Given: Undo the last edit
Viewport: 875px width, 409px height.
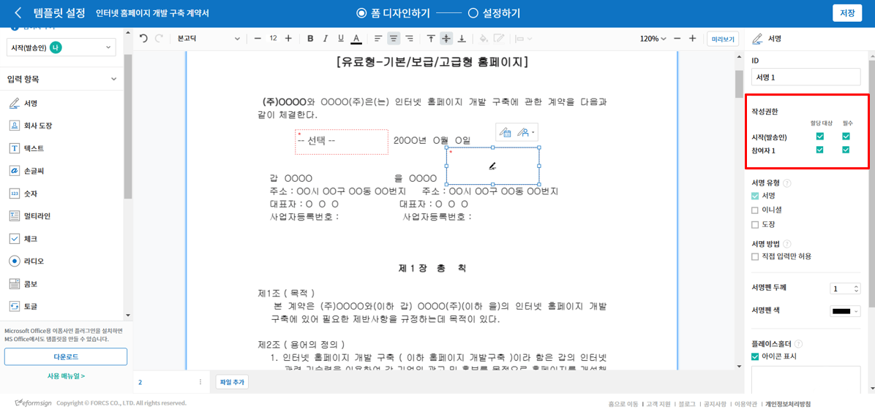Looking at the screenshot, I should tap(144, 39).
